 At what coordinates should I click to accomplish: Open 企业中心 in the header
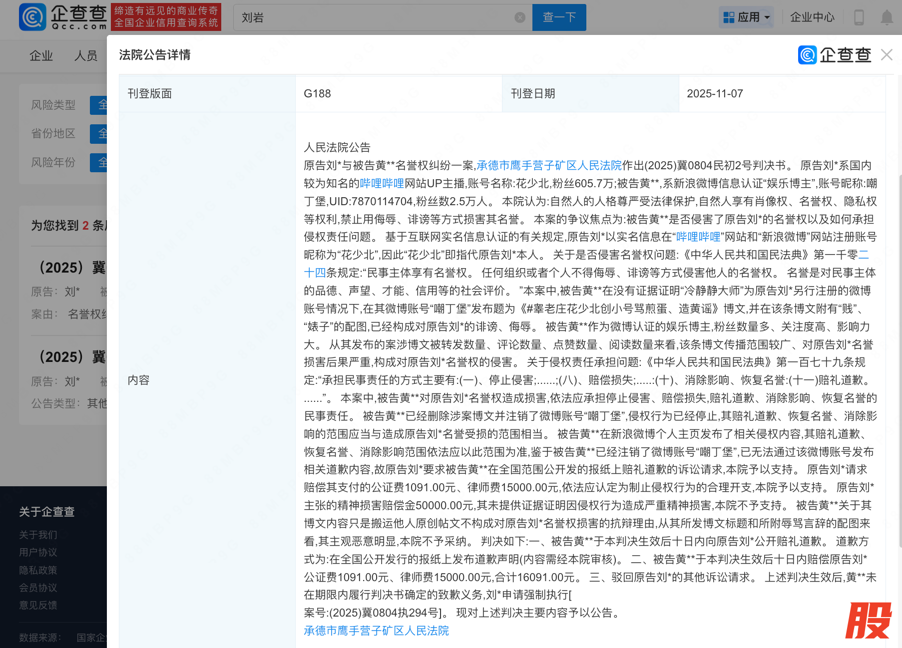tap(812, 17)
